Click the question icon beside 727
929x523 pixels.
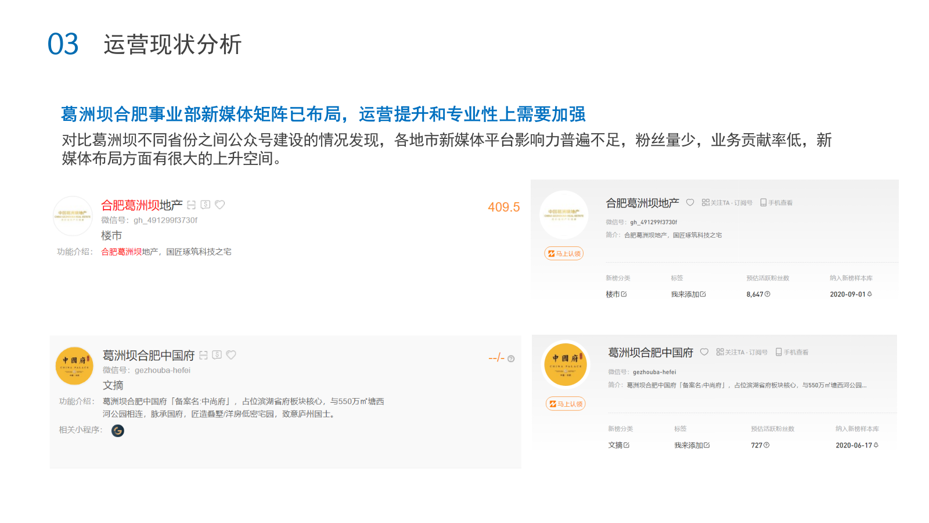766,445
